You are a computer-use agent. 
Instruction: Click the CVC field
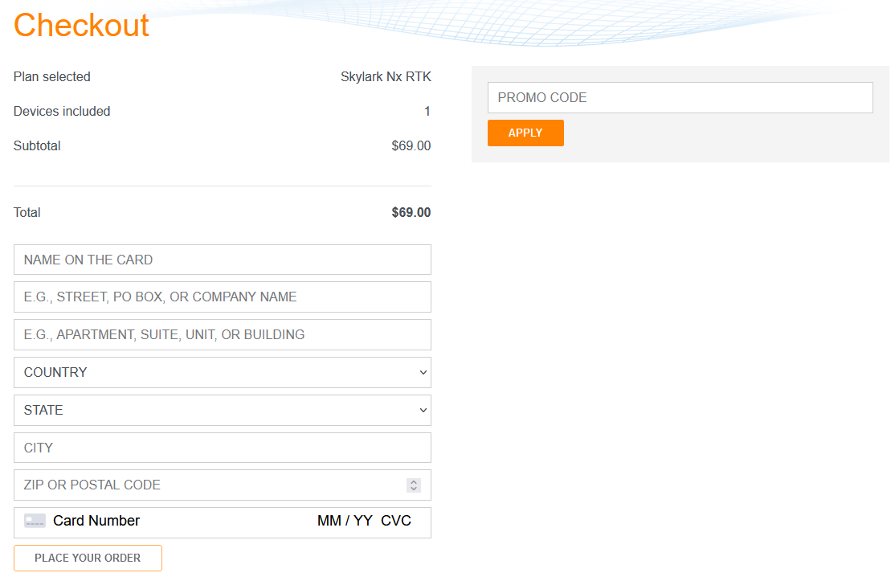(x=395, y=521)
